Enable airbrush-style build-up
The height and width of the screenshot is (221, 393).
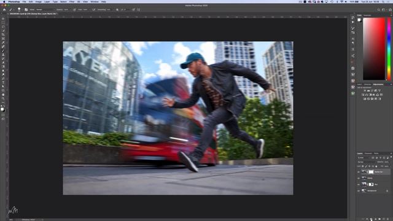click(x=93, y=10)
